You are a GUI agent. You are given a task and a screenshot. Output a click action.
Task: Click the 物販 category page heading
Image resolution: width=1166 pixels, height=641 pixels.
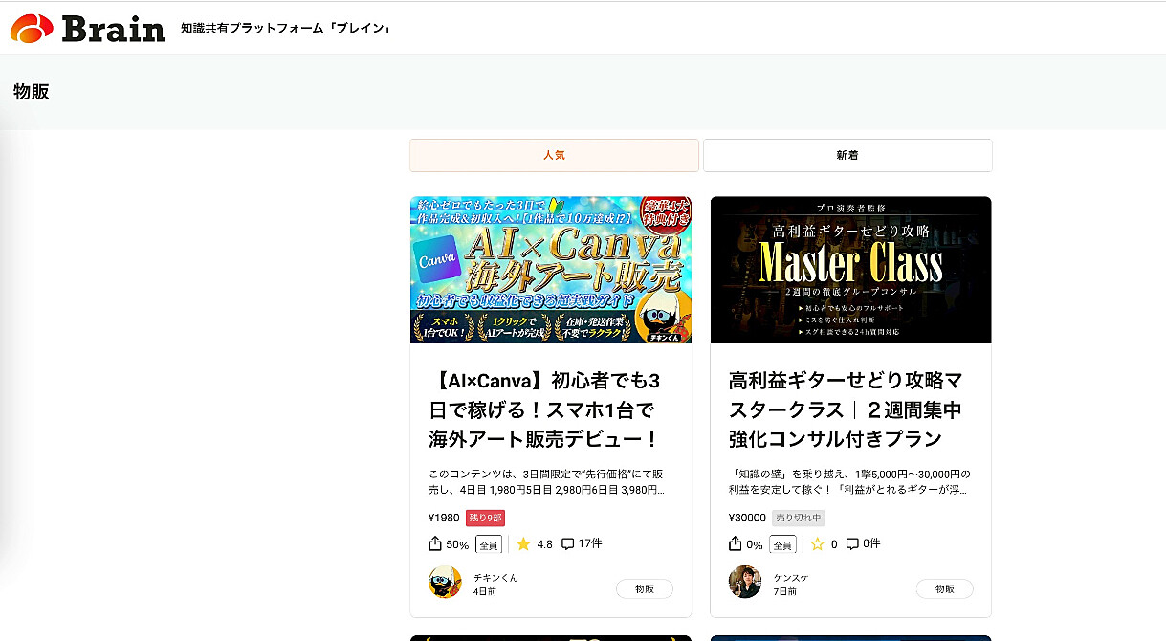(x=32, y=92)
